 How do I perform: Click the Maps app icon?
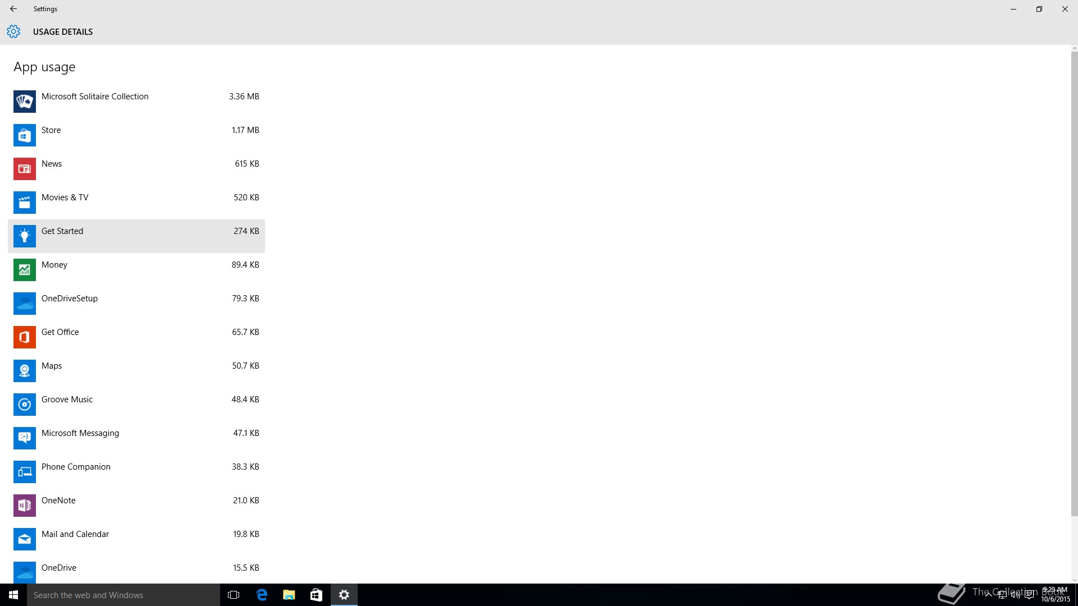click(25, 371)
